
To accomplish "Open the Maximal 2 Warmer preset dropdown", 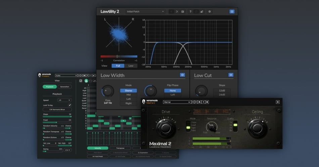I will click(x=177, y=102).
